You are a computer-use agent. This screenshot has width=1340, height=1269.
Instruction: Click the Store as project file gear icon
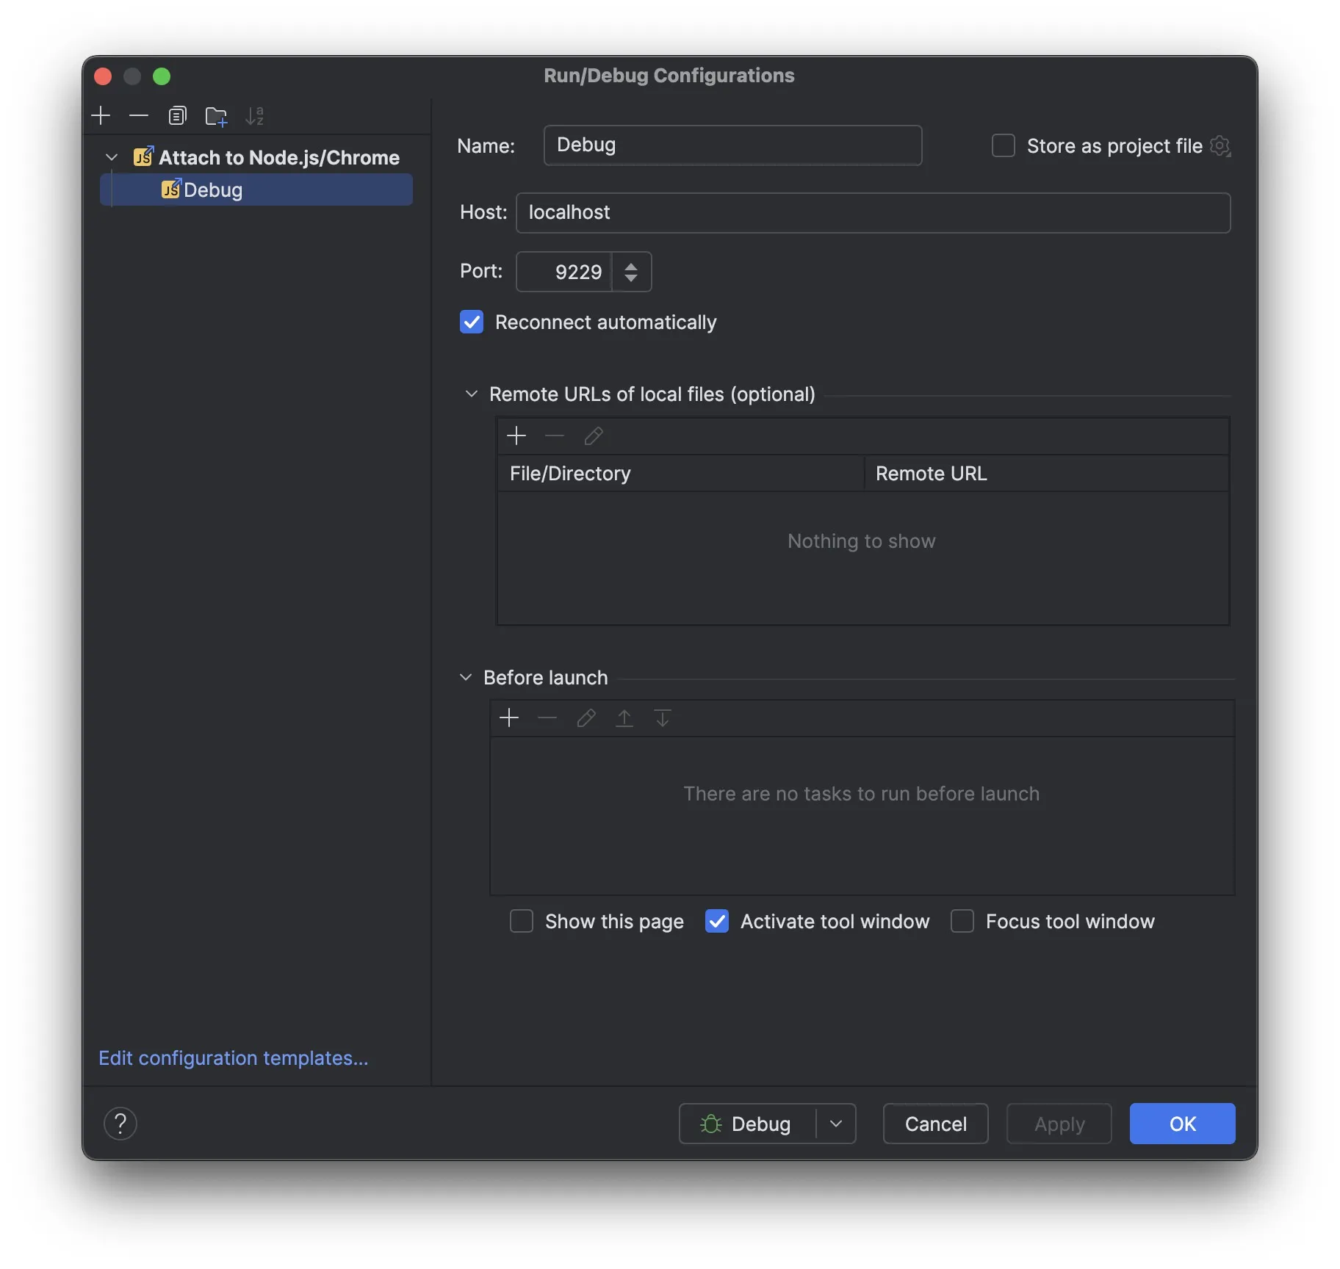point(1220,146)
